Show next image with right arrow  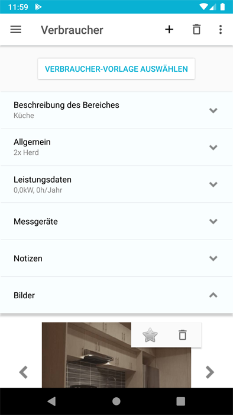[x=210, y=372]
